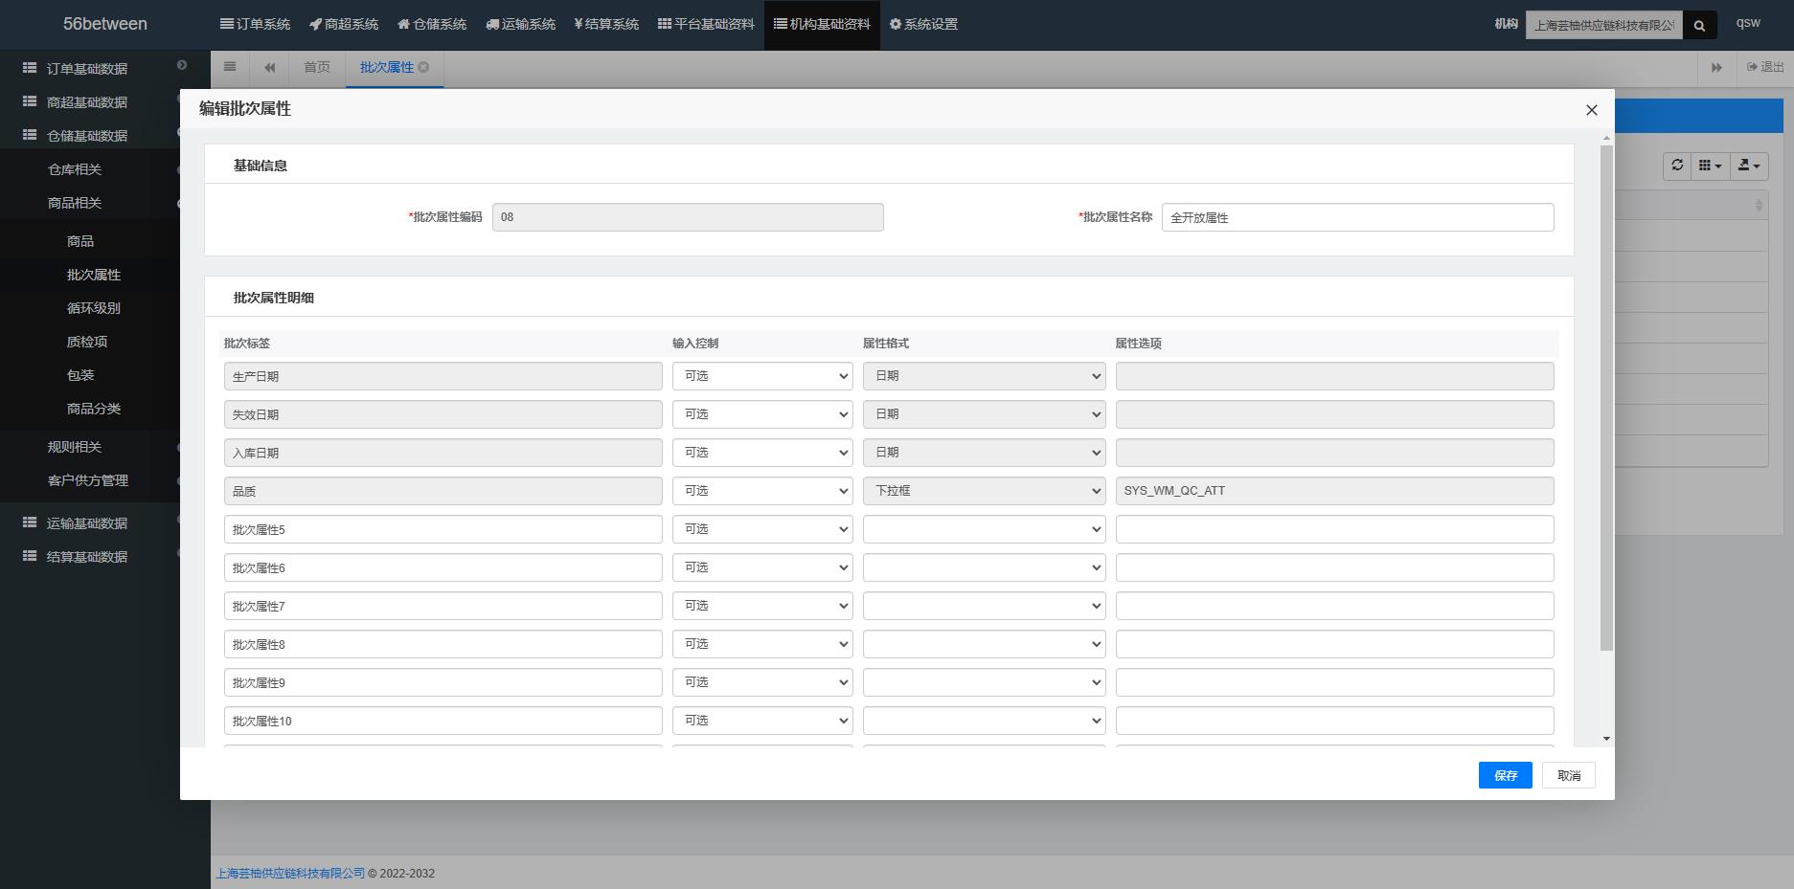This screenshot has width=1794, height=889.
Task: Open 输入控制 dropdown for 批次属性5 row
Action: pyautogui.click(x=762, y=529)
